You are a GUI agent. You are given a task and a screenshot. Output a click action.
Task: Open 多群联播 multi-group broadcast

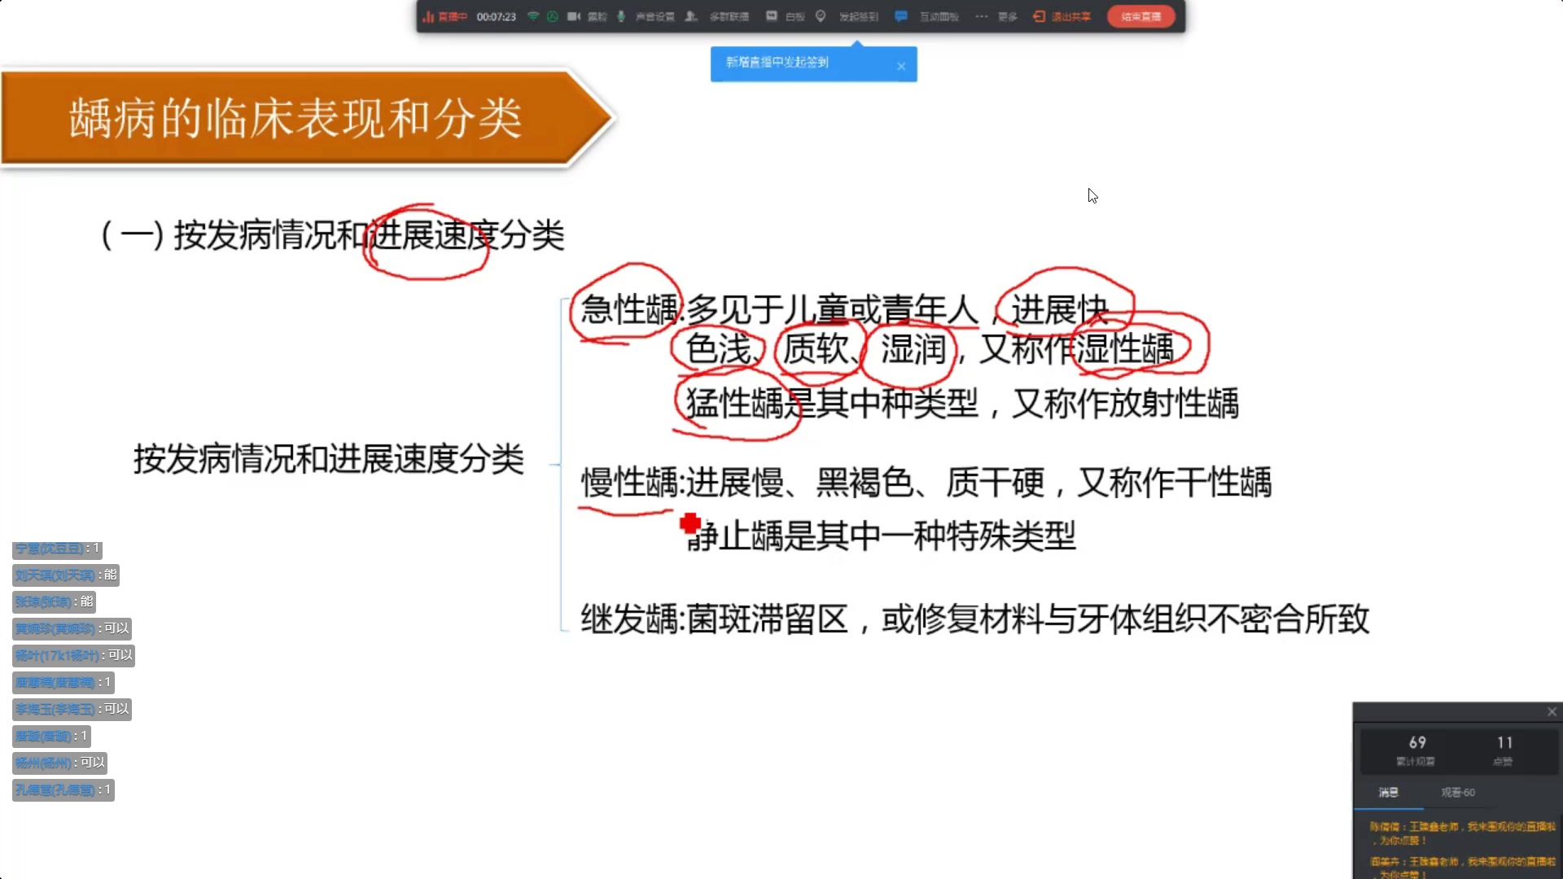coord(717,16)
